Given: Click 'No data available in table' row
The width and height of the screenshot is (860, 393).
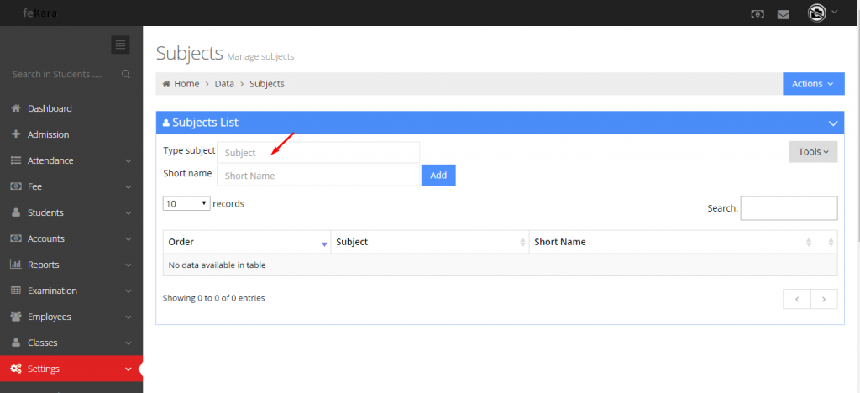Looking at the screenshot, I should coord(501,265).
